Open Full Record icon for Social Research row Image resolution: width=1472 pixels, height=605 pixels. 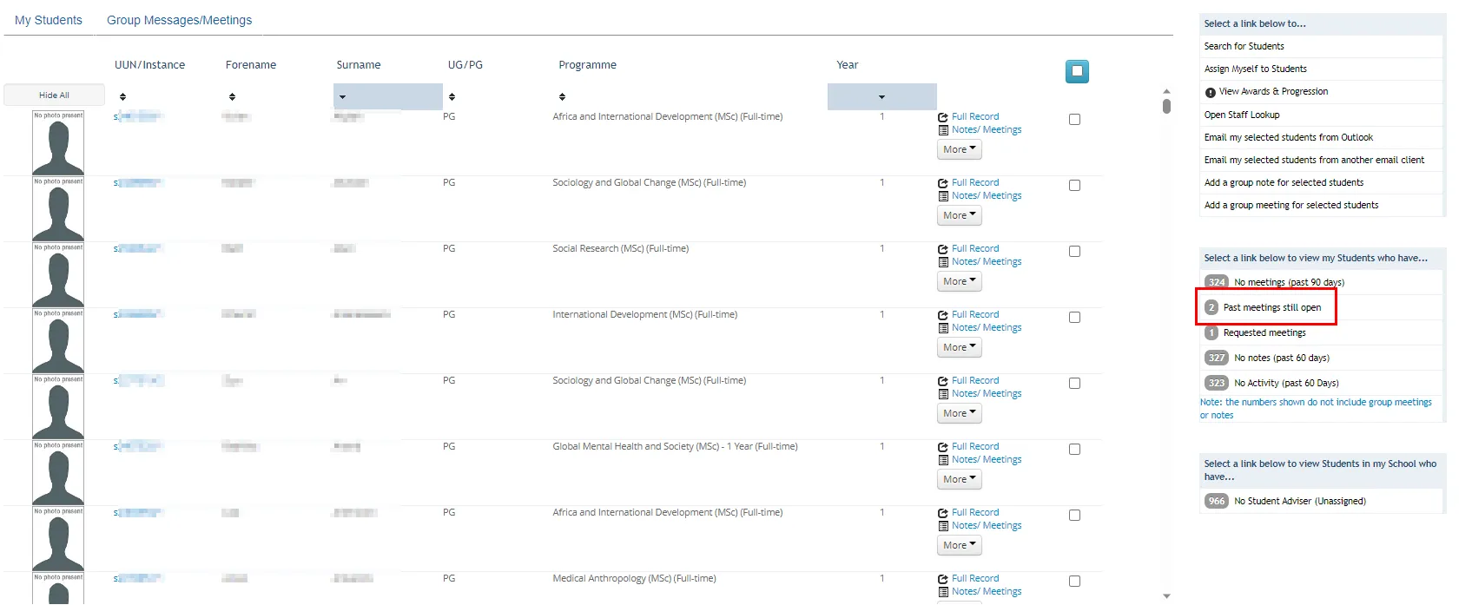[943, 249]
